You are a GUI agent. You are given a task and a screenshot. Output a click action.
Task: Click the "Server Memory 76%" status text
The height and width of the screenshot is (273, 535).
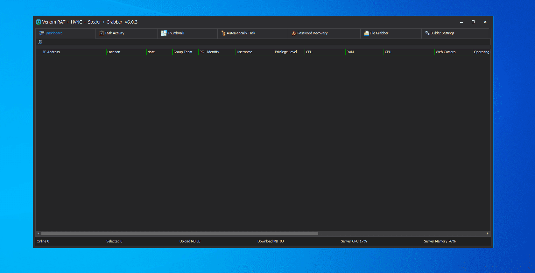click(440, 241)
